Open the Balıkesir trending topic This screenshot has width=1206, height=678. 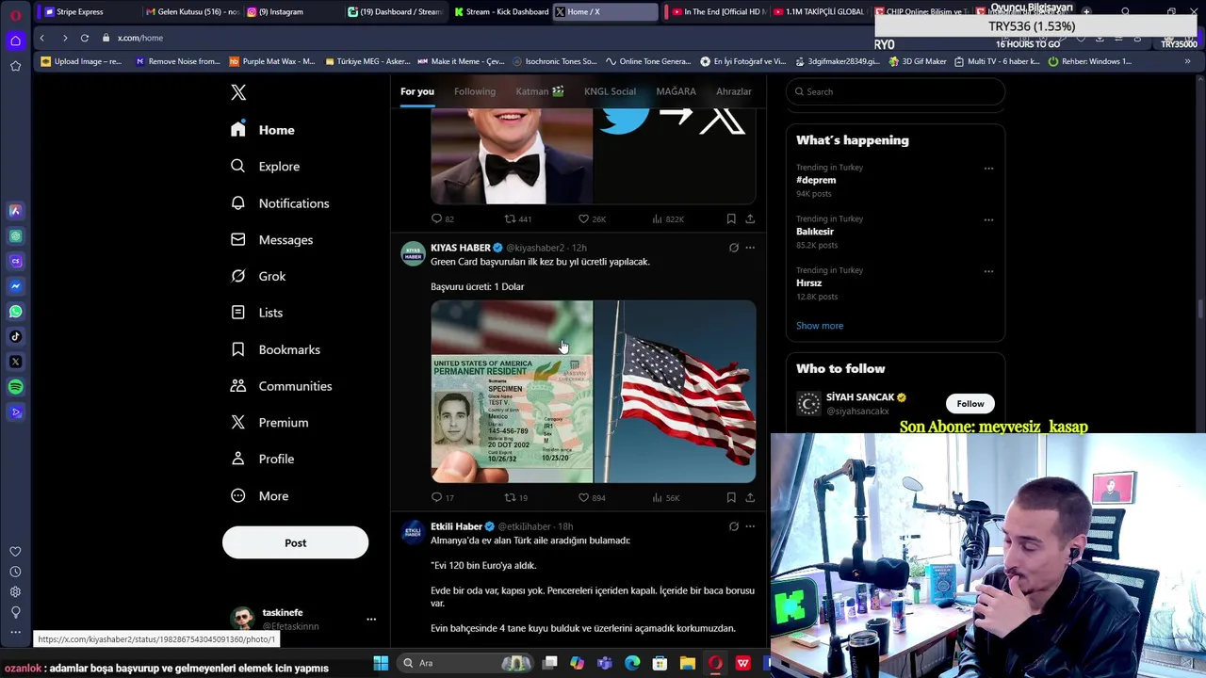(815, 232)
